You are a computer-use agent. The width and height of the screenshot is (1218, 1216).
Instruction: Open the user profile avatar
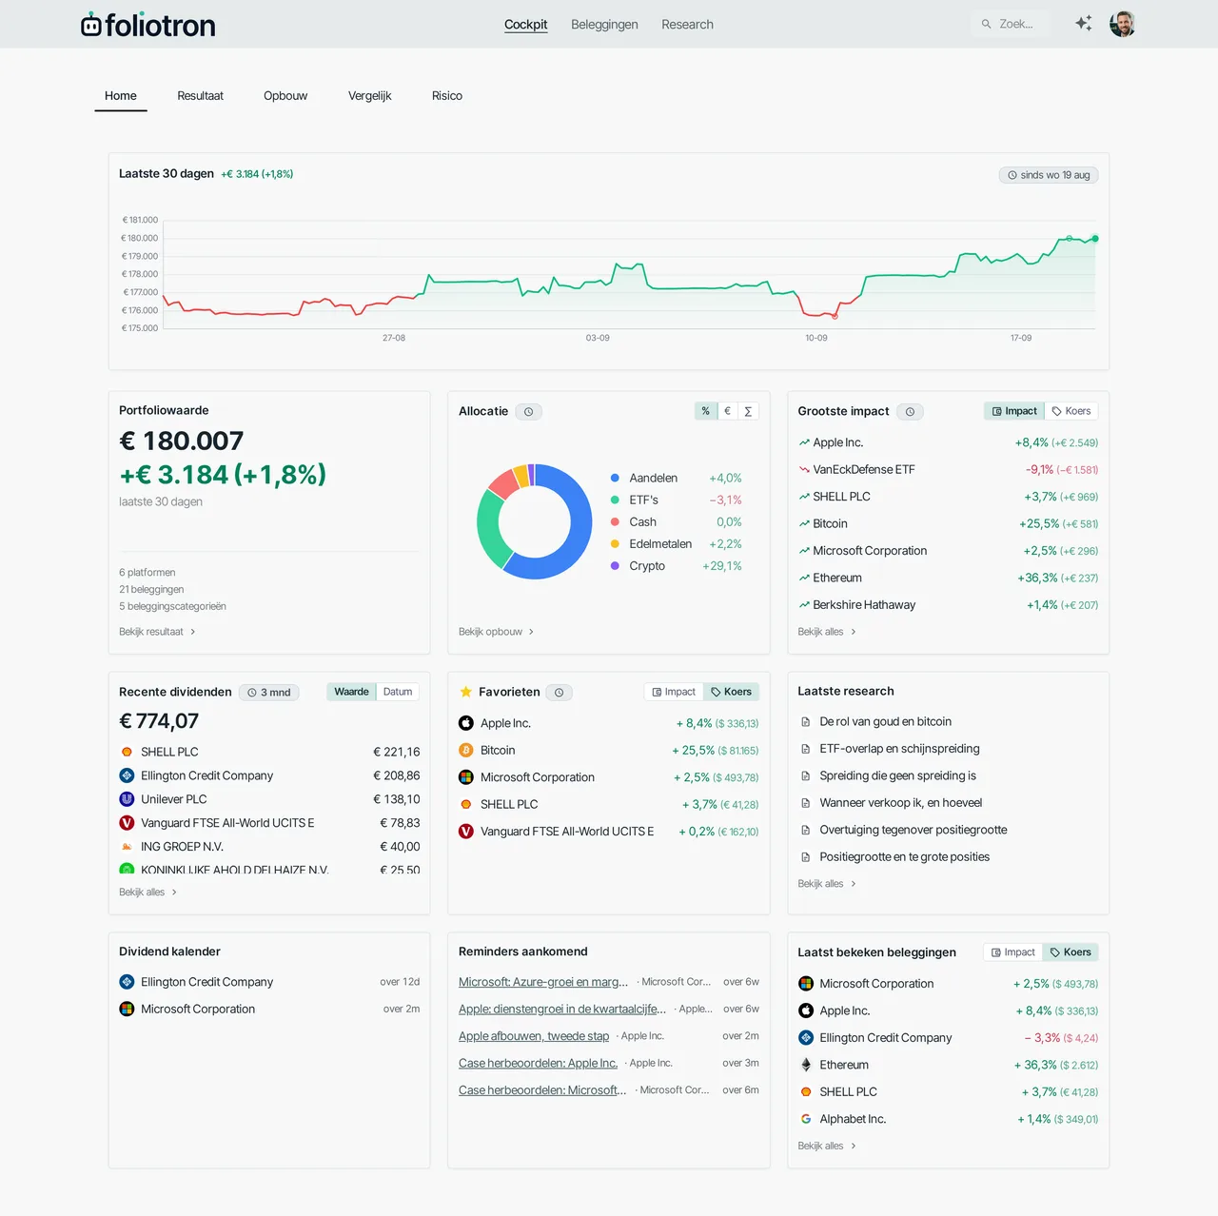pos(1123,24)
